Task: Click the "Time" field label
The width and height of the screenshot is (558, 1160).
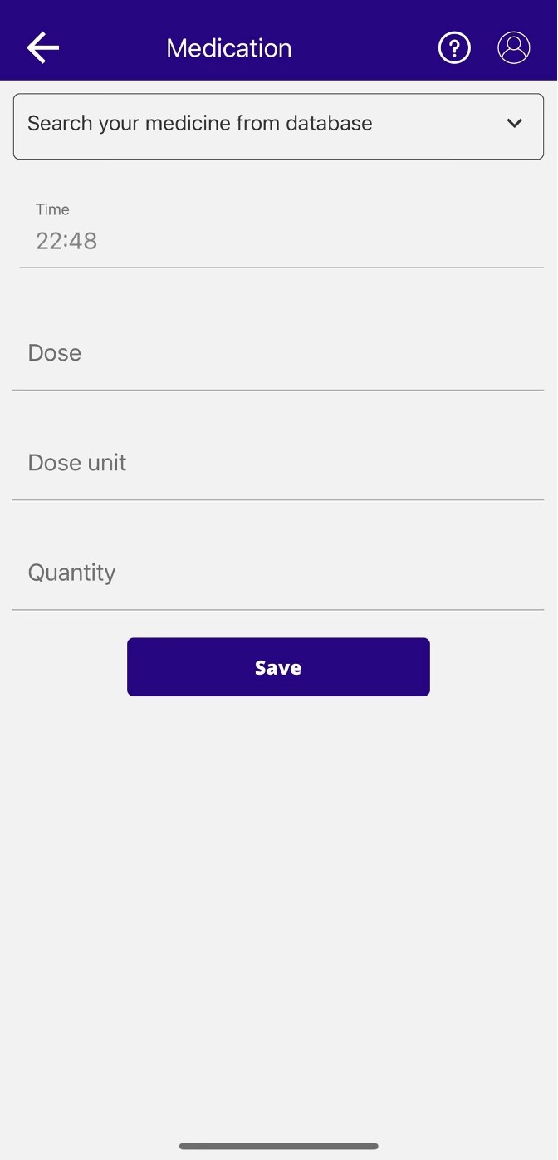Action: click(52, 209)
